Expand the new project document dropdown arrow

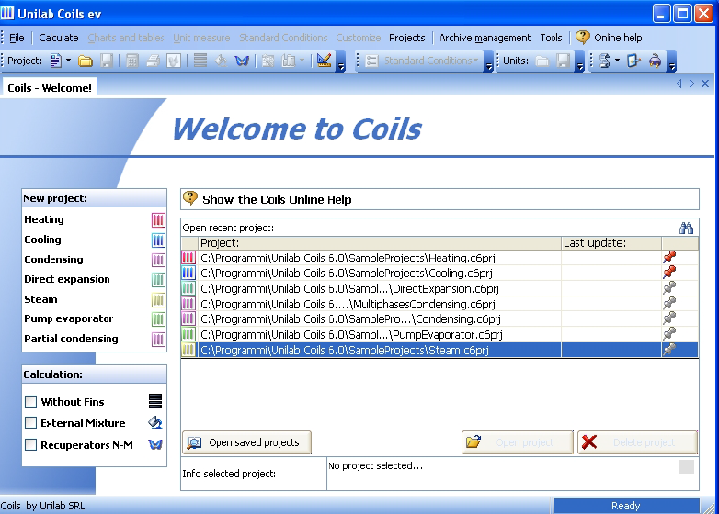[68, 61]
